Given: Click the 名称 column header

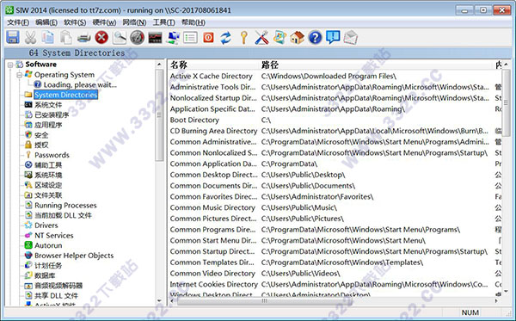Looking at the screenshot, I should [179, 65].
